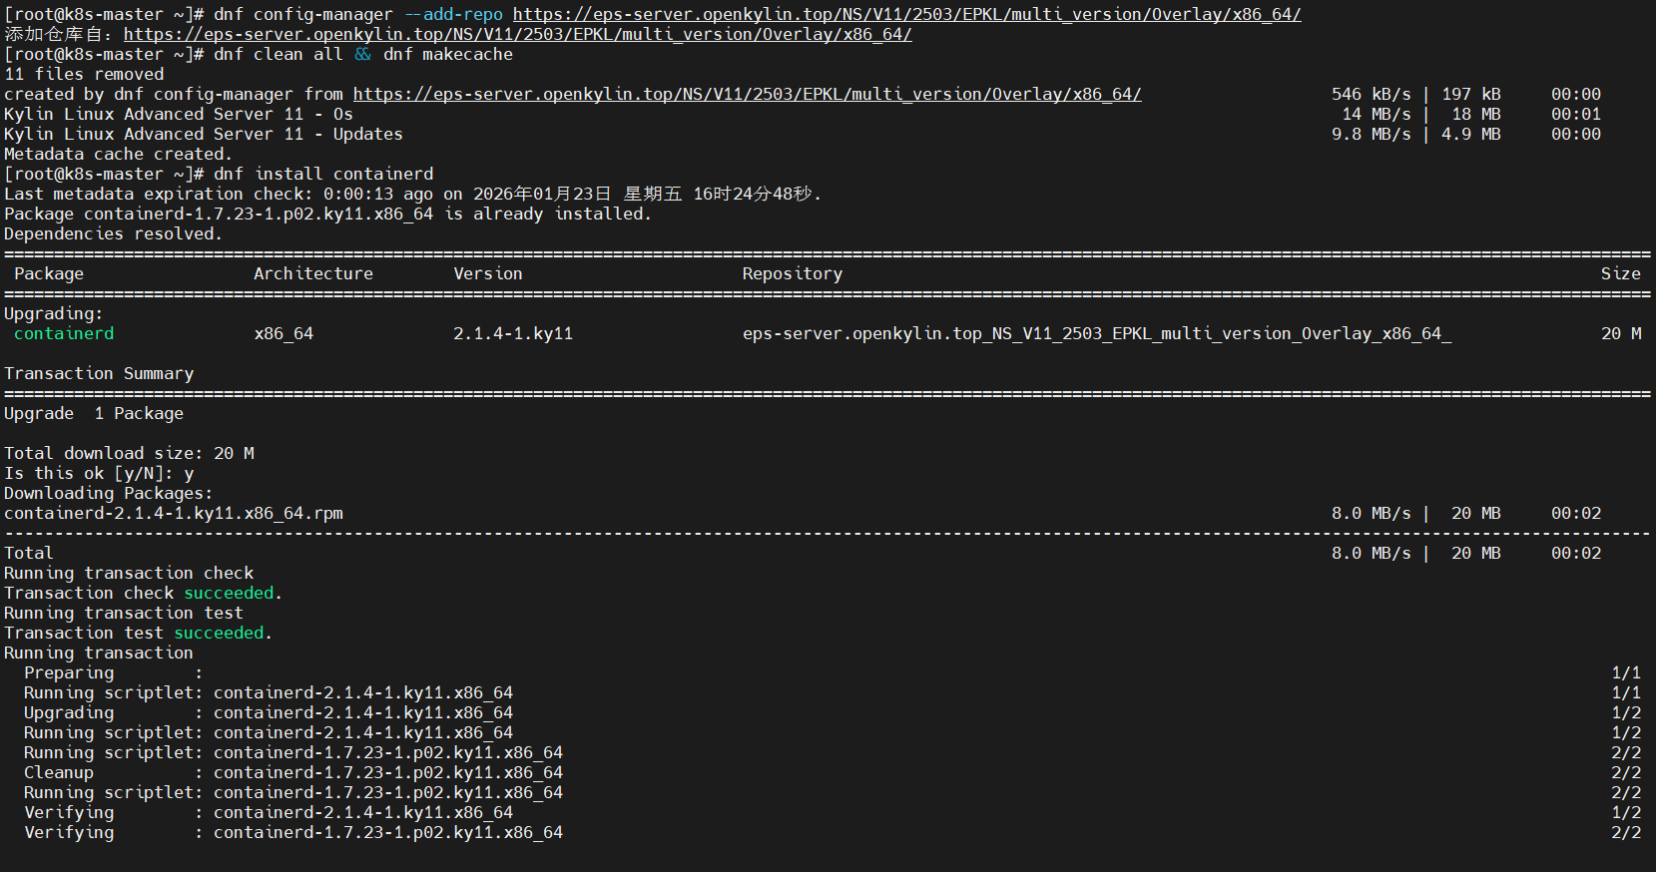Click the "Is this ok [y/N]" prompt
Viewport: 1656px width, 872px height.
(89, 473)
